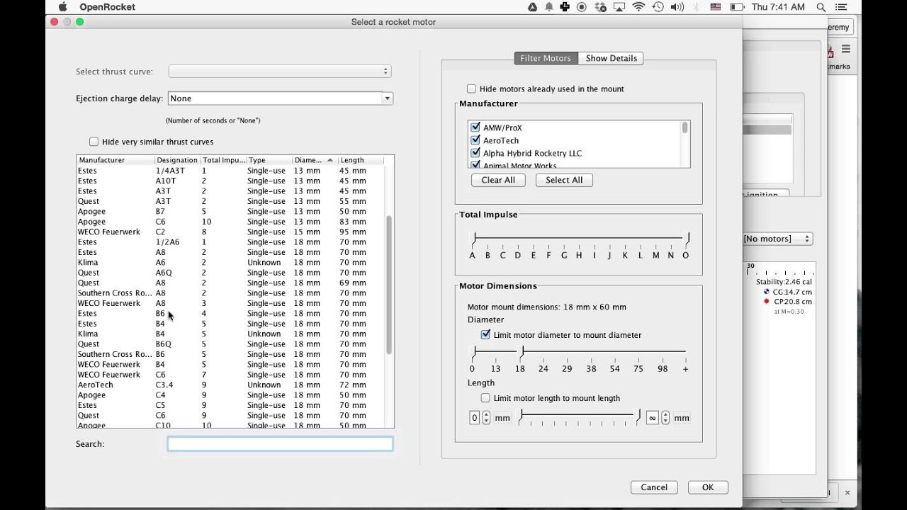Click the minimum length stepper arrows

point(486,418)
